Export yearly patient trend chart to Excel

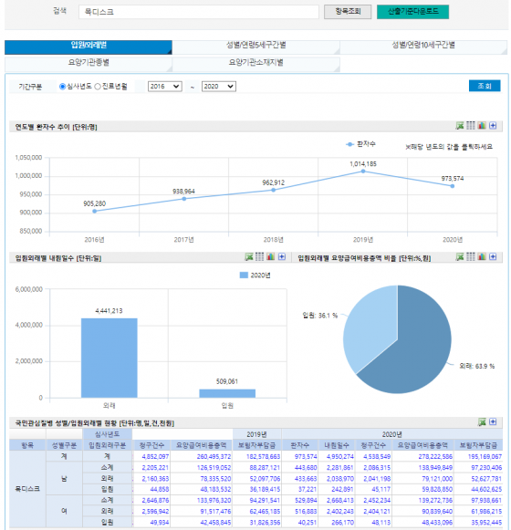click(460, 126)
